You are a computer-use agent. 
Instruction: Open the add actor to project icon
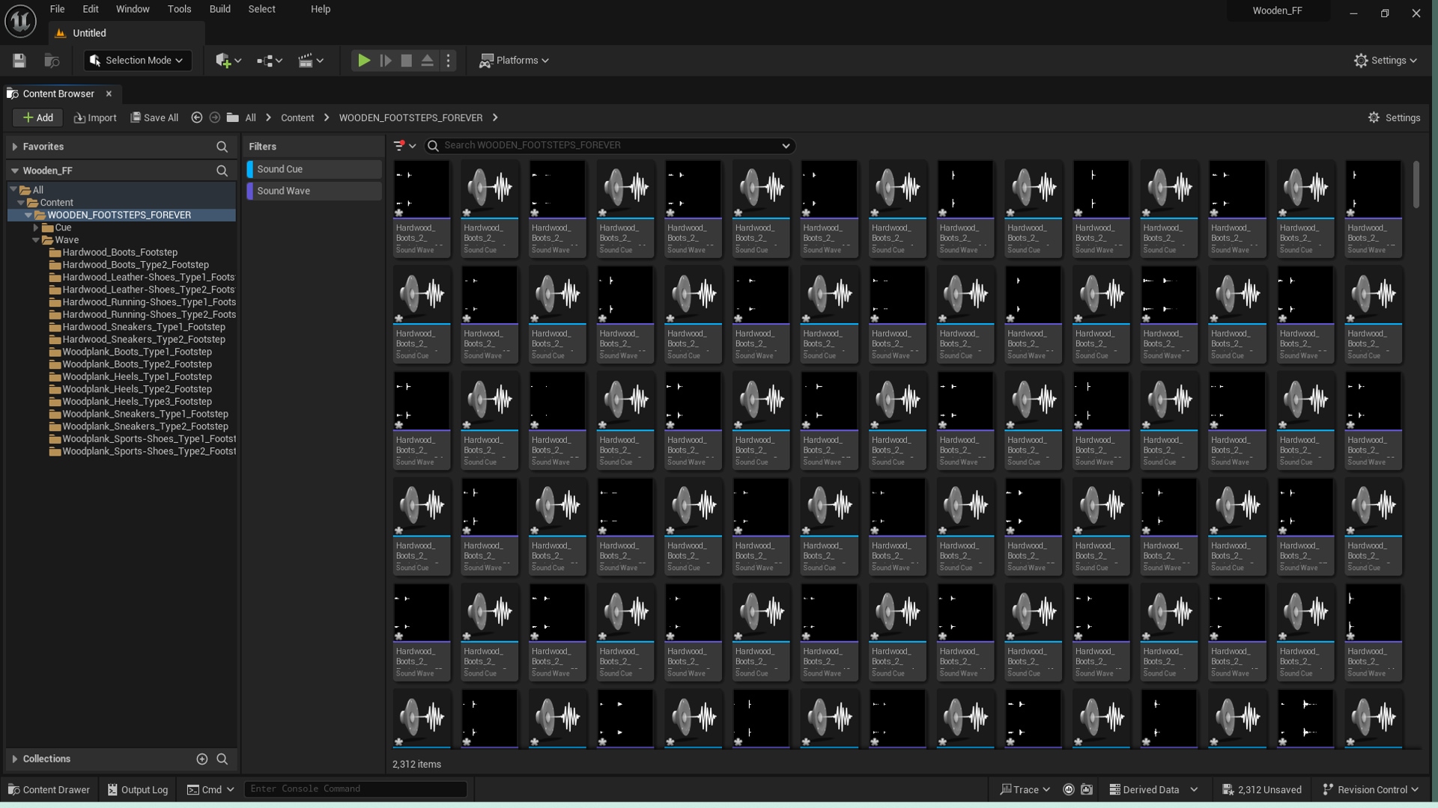pos(227,61)
